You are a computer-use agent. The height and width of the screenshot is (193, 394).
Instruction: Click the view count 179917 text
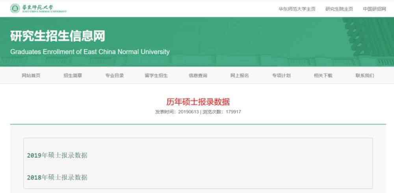[x=233, y=112]
